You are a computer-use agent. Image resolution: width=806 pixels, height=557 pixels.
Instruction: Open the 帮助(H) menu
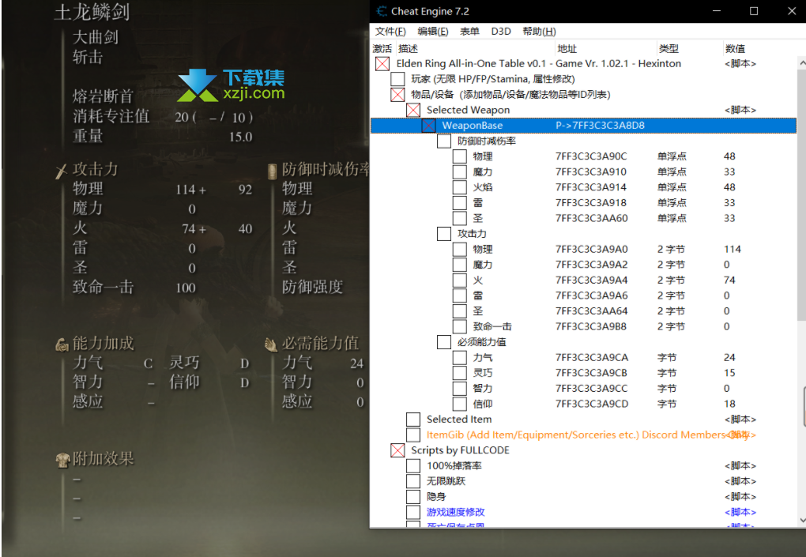coord(539,32)
